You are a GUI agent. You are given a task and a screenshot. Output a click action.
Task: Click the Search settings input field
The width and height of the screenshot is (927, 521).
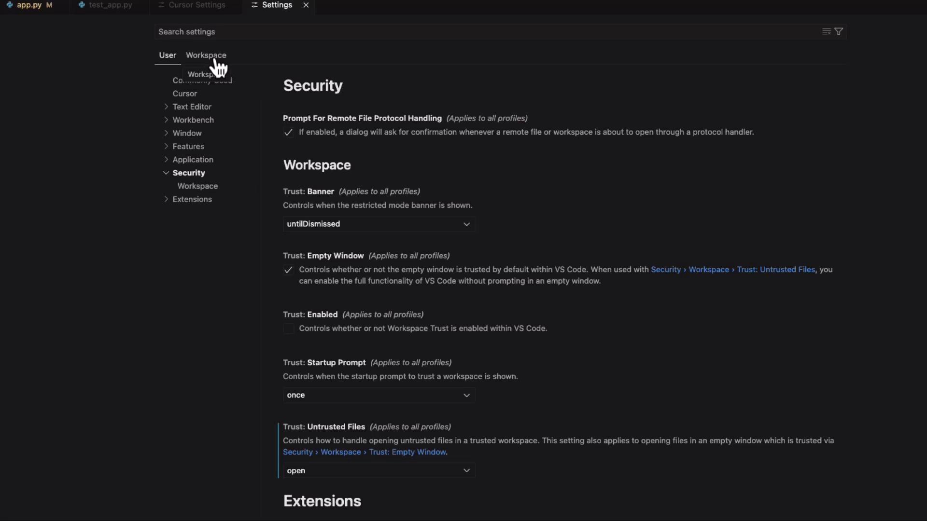click(x=483, y=31)
